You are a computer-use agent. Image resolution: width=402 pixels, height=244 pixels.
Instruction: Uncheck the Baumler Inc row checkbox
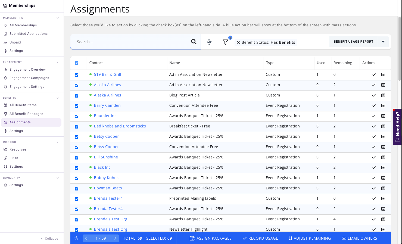pos(76,116)
